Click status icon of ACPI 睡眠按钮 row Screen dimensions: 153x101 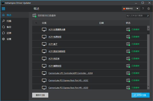[128, 66]
